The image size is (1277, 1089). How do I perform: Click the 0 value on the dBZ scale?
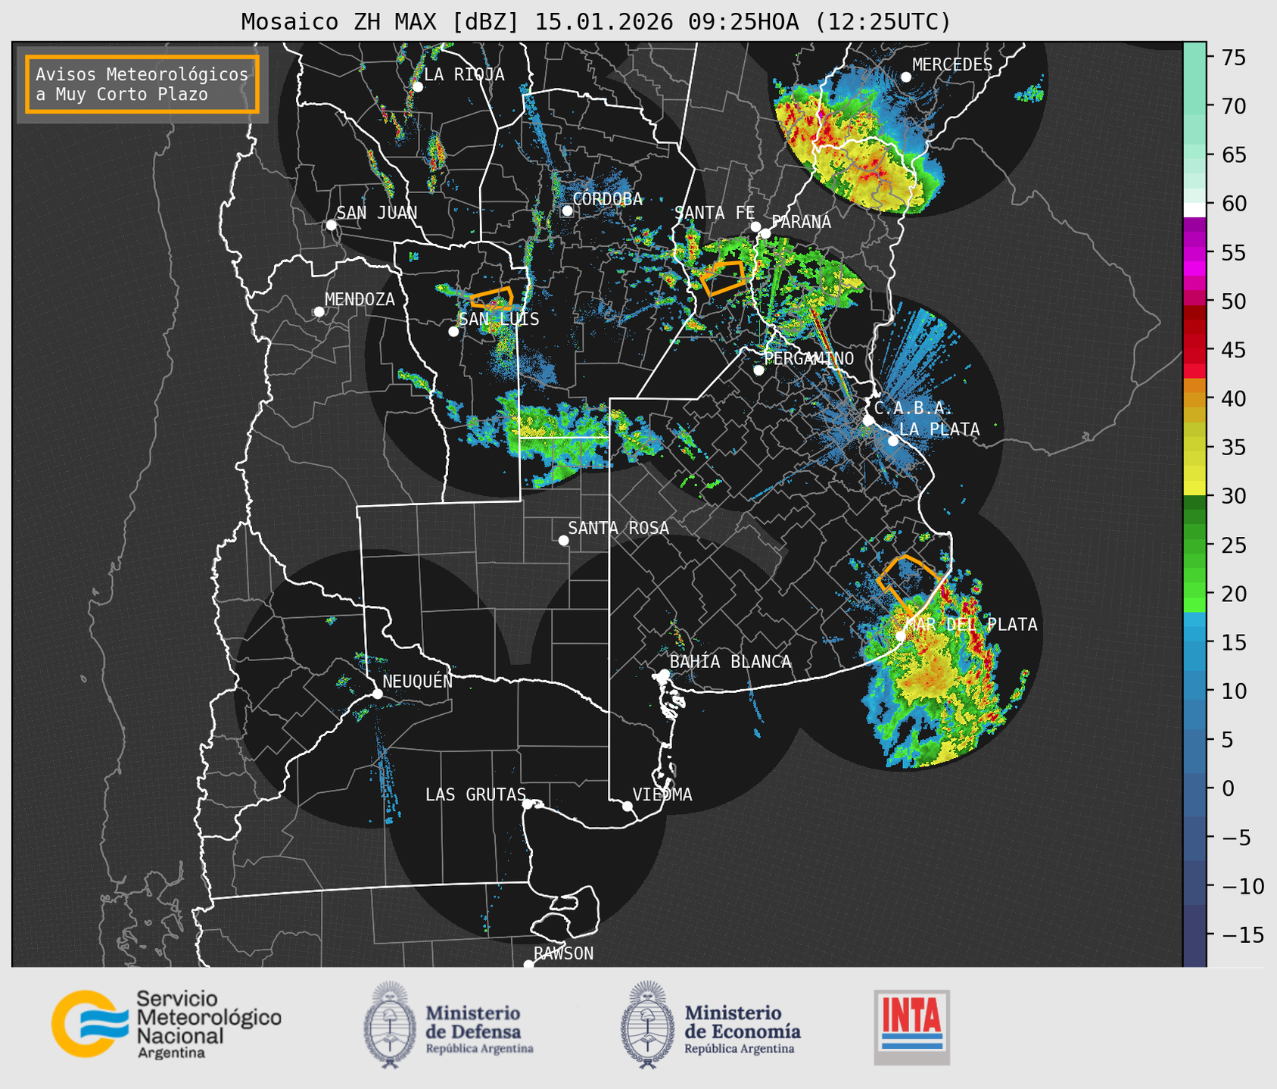(1227, 788)
